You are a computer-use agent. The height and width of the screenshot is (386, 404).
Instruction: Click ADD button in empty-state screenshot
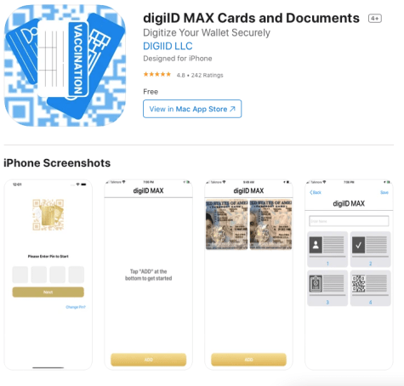tap(149, 360)
